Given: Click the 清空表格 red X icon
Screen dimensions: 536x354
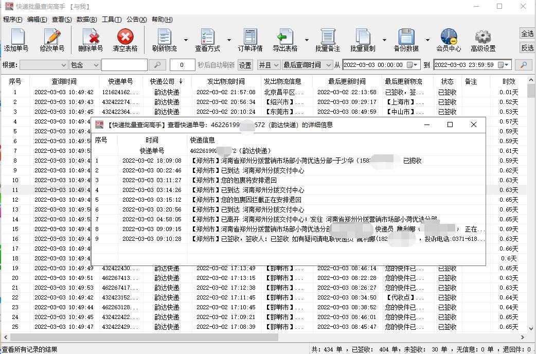Looking at the screenshot, I should (125, 40).
